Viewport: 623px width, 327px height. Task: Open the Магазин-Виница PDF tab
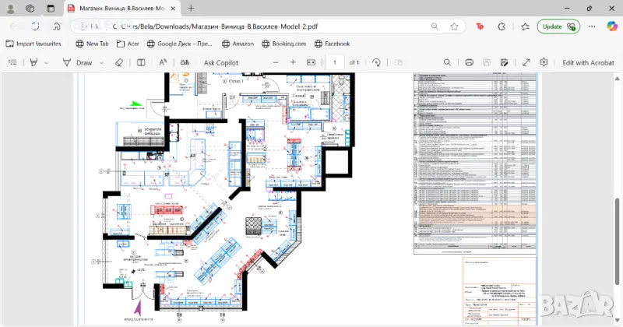coord(125,8)
